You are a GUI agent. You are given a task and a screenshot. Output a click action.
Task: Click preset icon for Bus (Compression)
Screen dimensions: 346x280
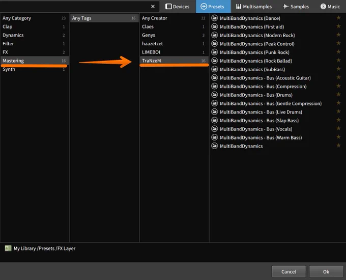tap(215, 86)
